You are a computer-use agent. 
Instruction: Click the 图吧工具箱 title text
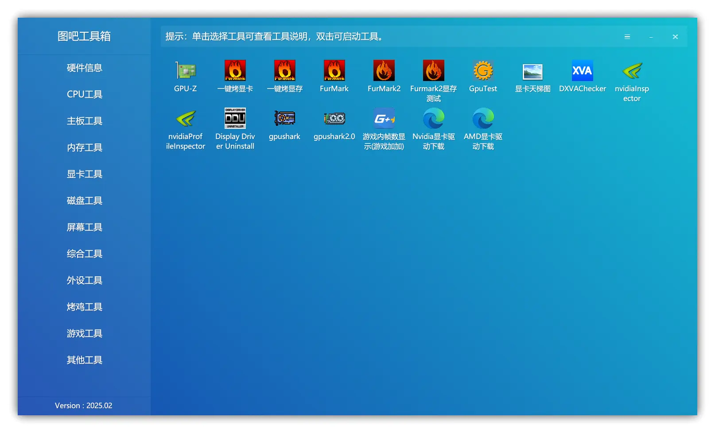point(84,36)
